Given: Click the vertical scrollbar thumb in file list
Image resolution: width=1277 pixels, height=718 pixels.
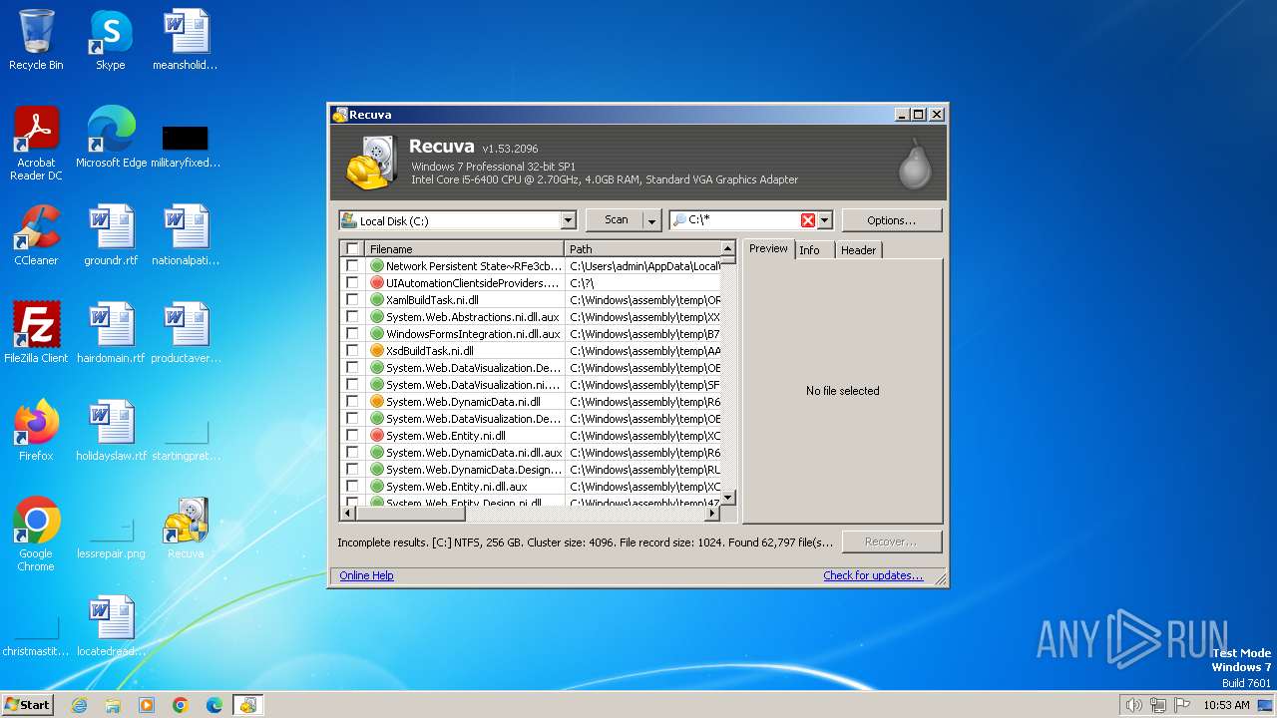Looking at the screenshot, I should click(x=728, y=261).
